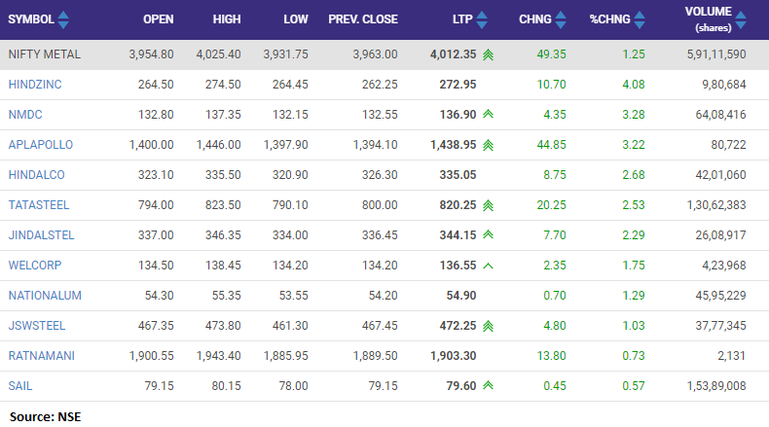The height and width of the screenshot is (427, 769).
Task: Click the green up arrow beside TATASTEEL LTP
Action: (x=488, y=205)
